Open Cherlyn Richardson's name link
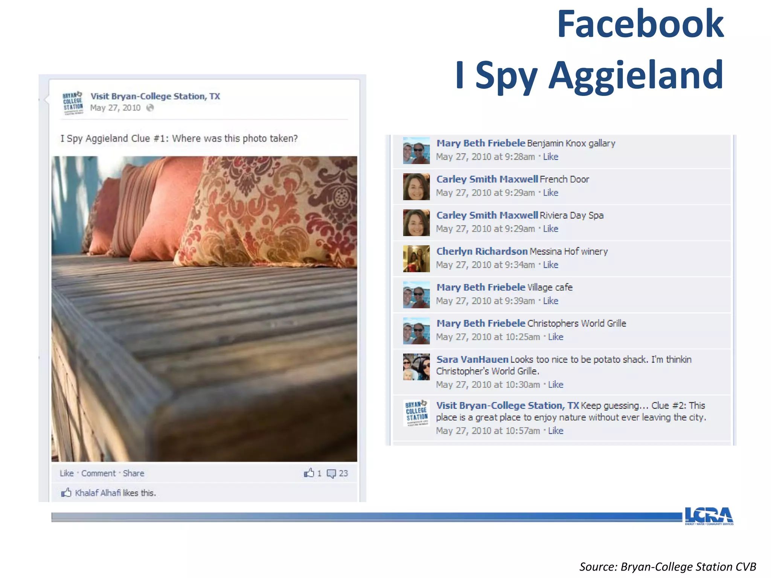This screenshot has width=771, height=578. click(x=482, y=251)
